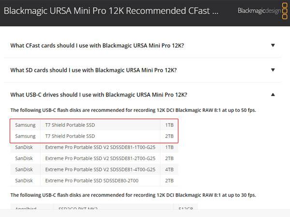
Task: Click the text mentioning up to 30 fps
Action: pyautogui.click(x=133, y=195)
